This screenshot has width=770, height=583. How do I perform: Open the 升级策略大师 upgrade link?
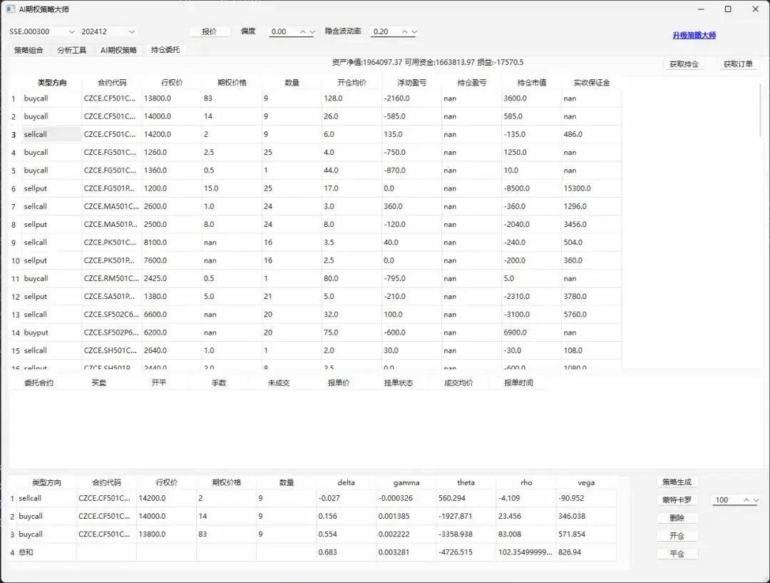coord(694,36)
